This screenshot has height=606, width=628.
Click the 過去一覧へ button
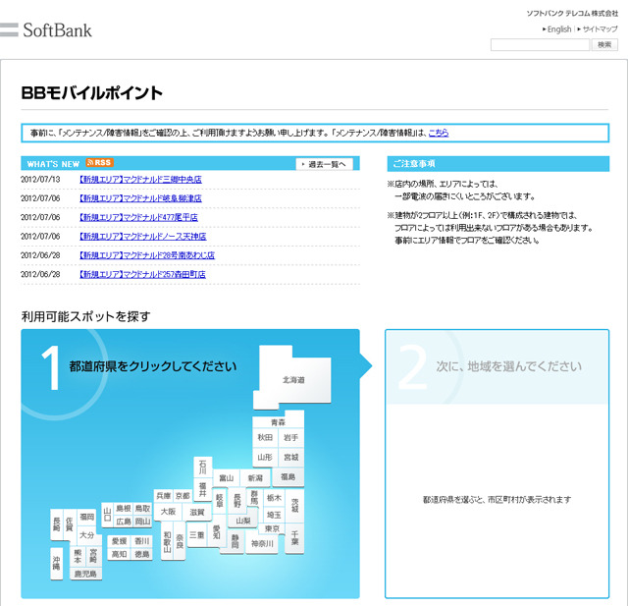tap(325, 164)
